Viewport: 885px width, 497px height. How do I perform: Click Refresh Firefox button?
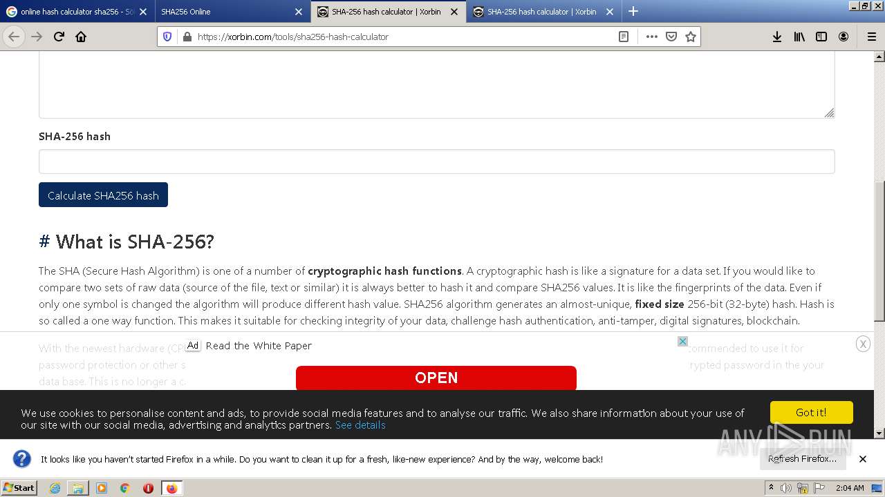click(x=802, y=458)
